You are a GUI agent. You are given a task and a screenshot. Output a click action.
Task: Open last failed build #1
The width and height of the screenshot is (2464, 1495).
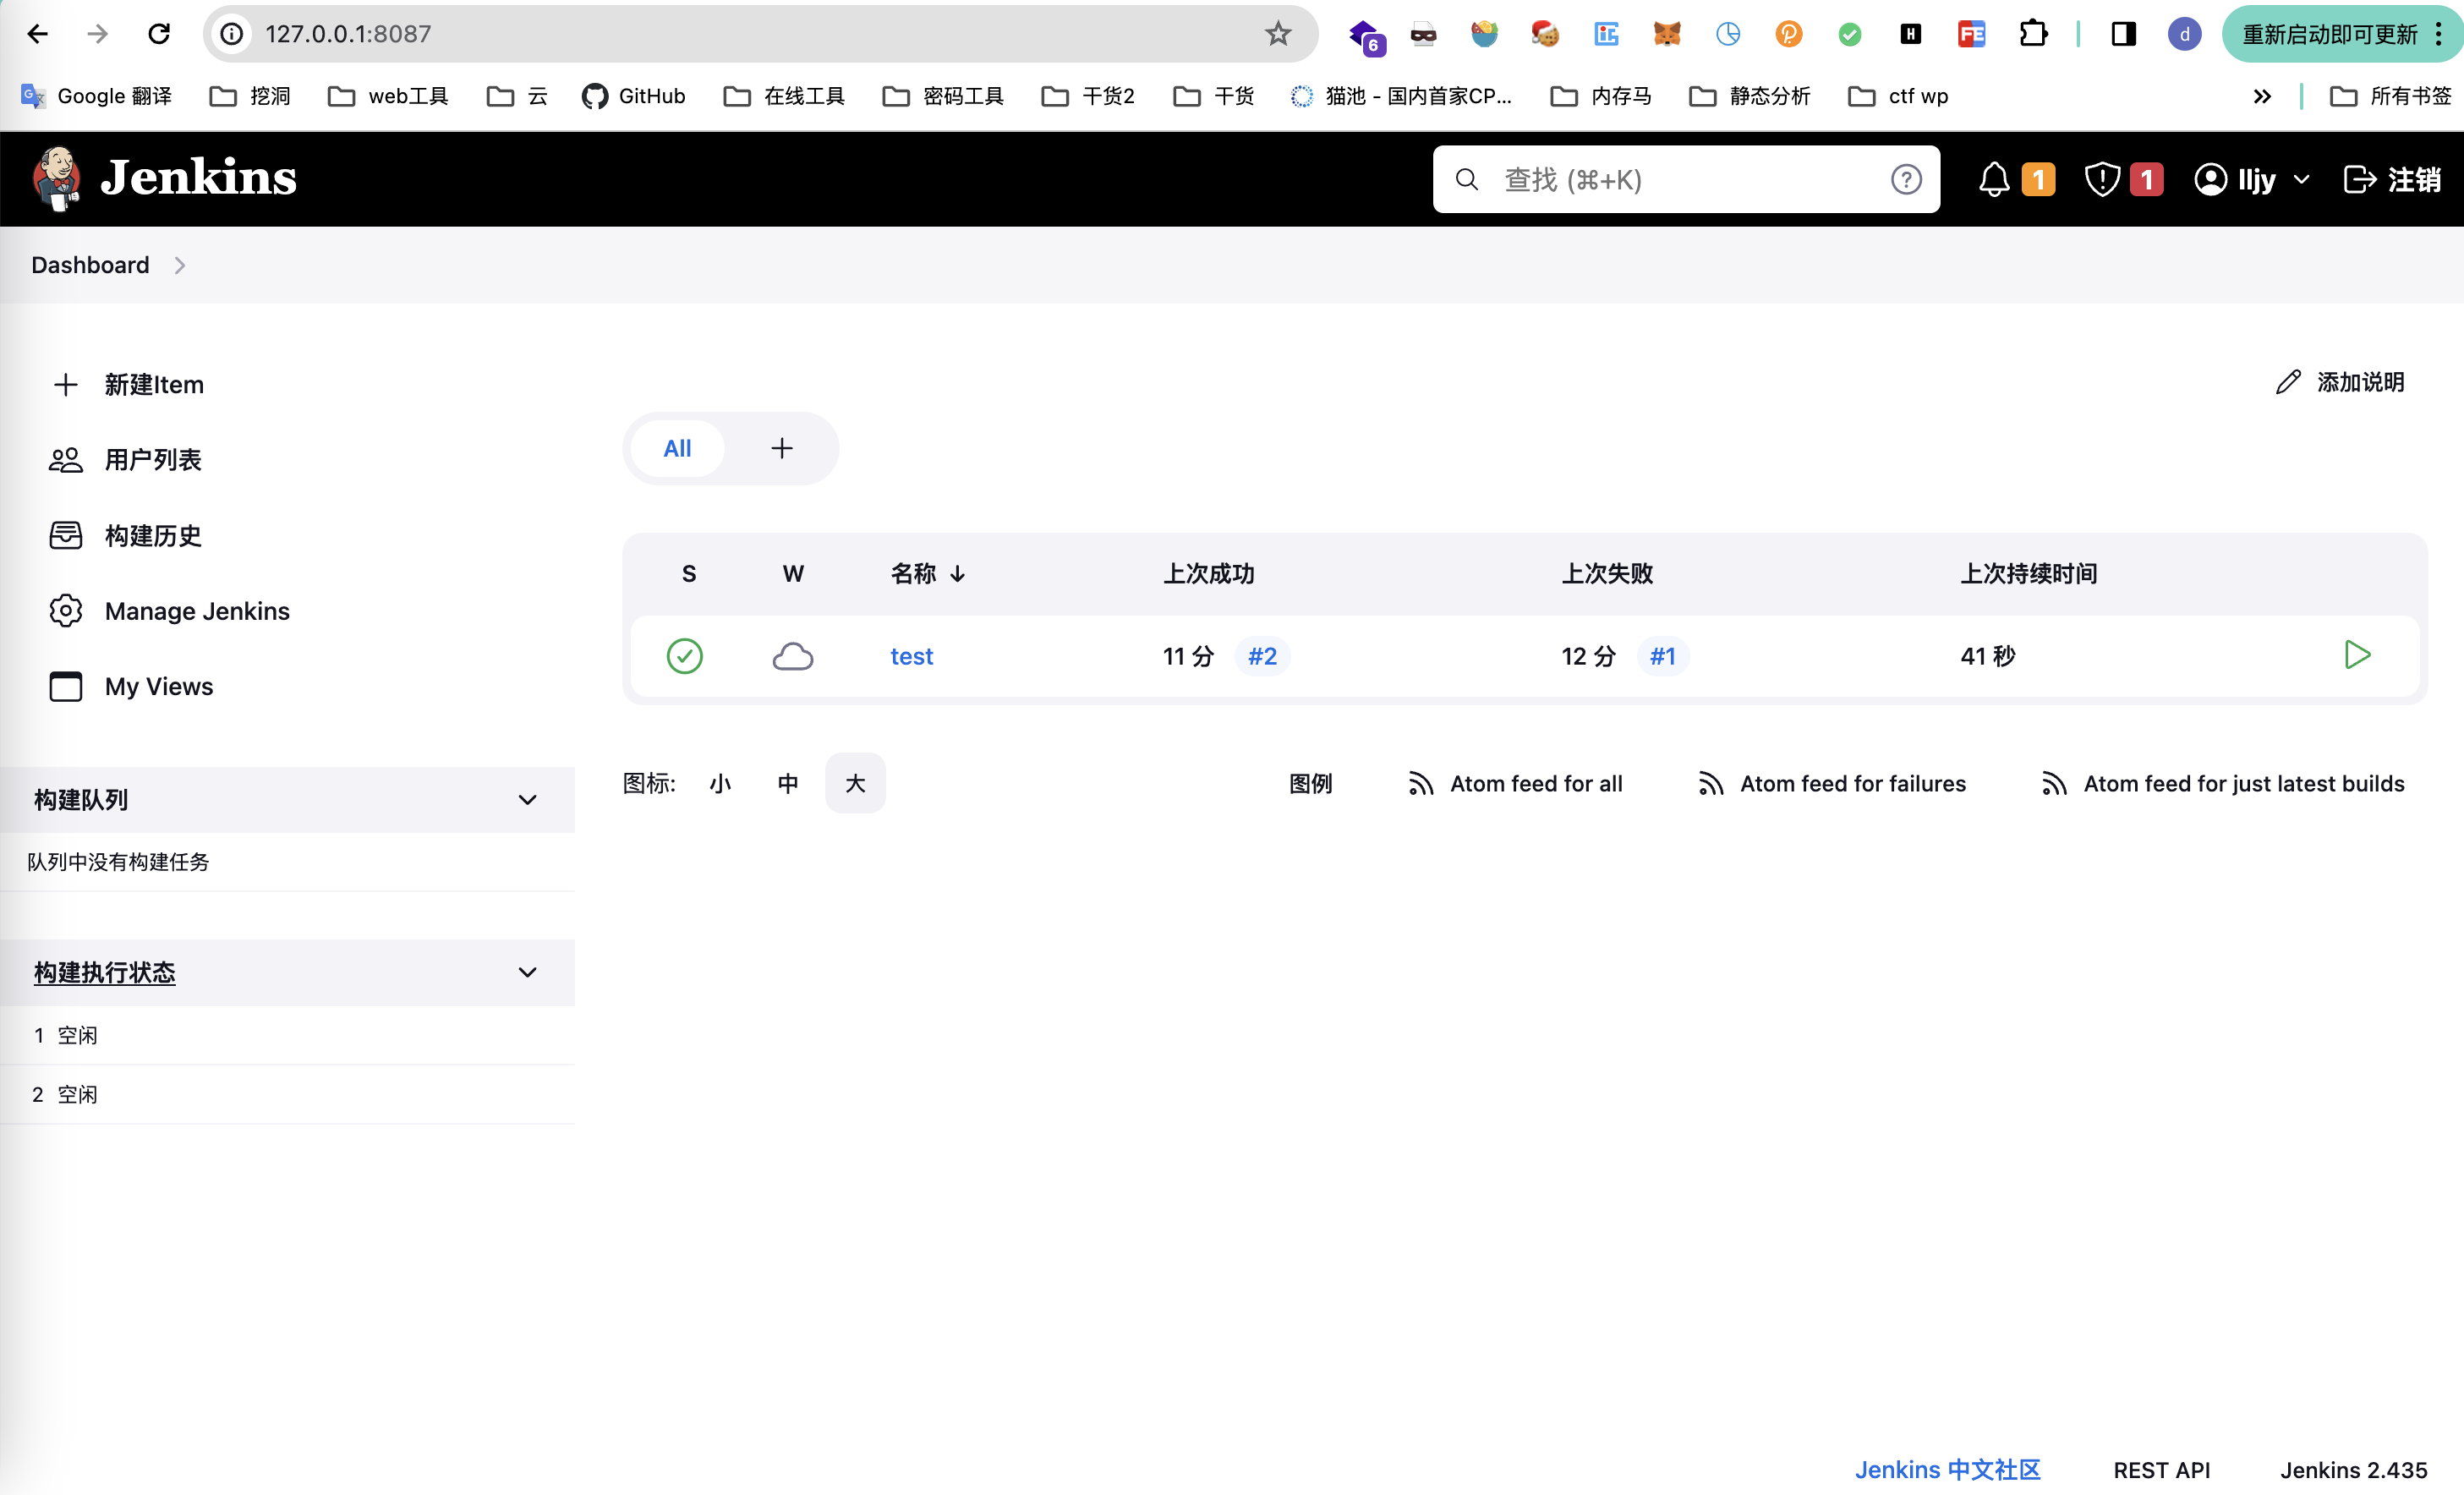(x=1662, y=656)
